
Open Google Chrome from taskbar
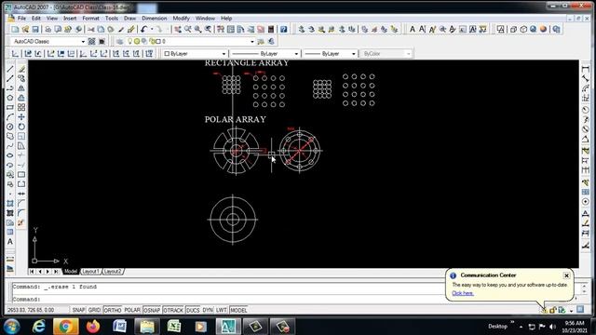coord(65,327)
